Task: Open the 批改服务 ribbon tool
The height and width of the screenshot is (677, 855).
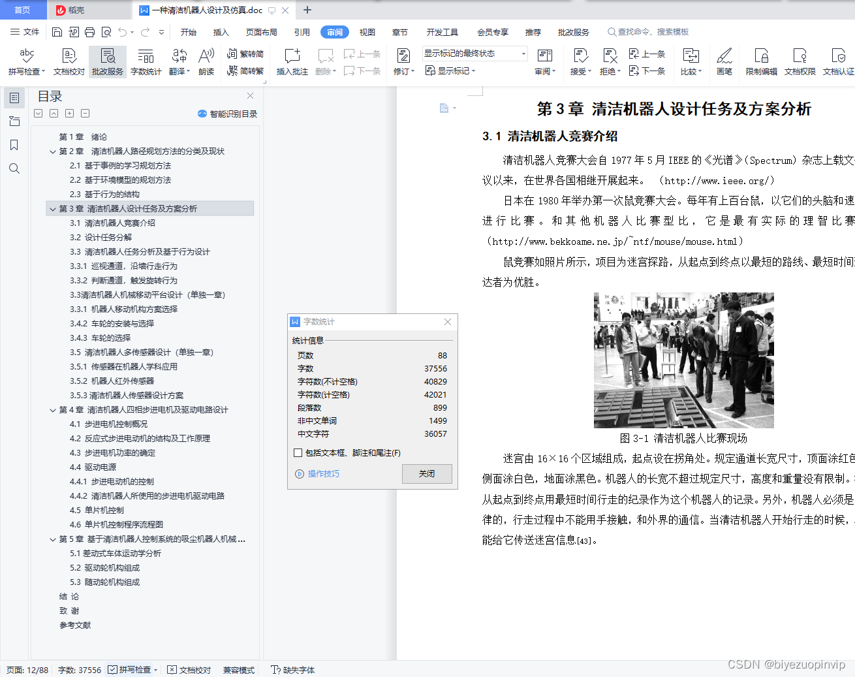Action: pyautogui.click(x=108, y=62)
